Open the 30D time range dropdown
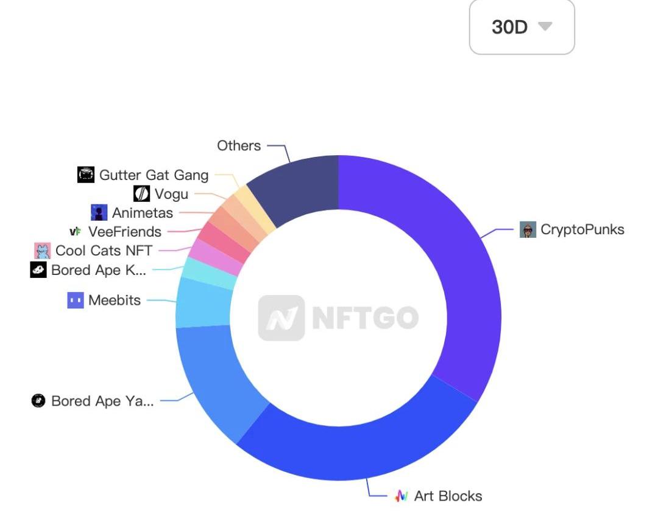 point(522,27)
